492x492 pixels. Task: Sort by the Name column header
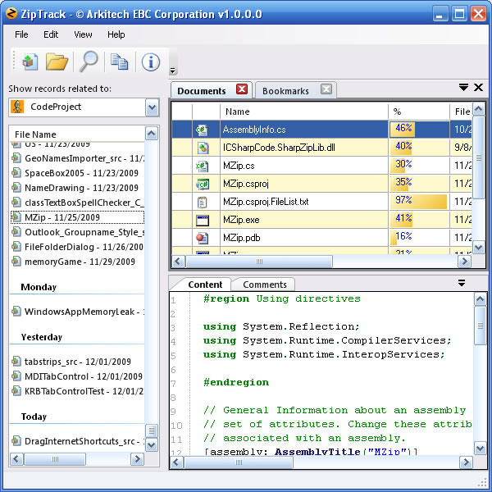tap(304, 112)
